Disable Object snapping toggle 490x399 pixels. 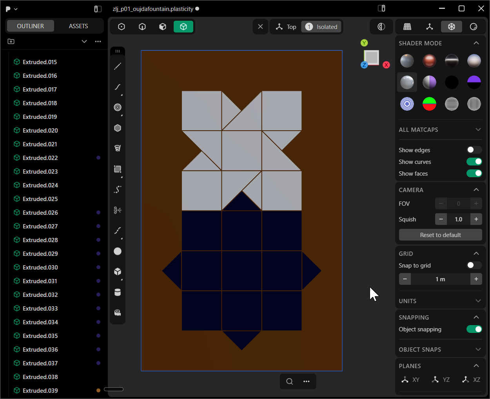coord(474,329)
